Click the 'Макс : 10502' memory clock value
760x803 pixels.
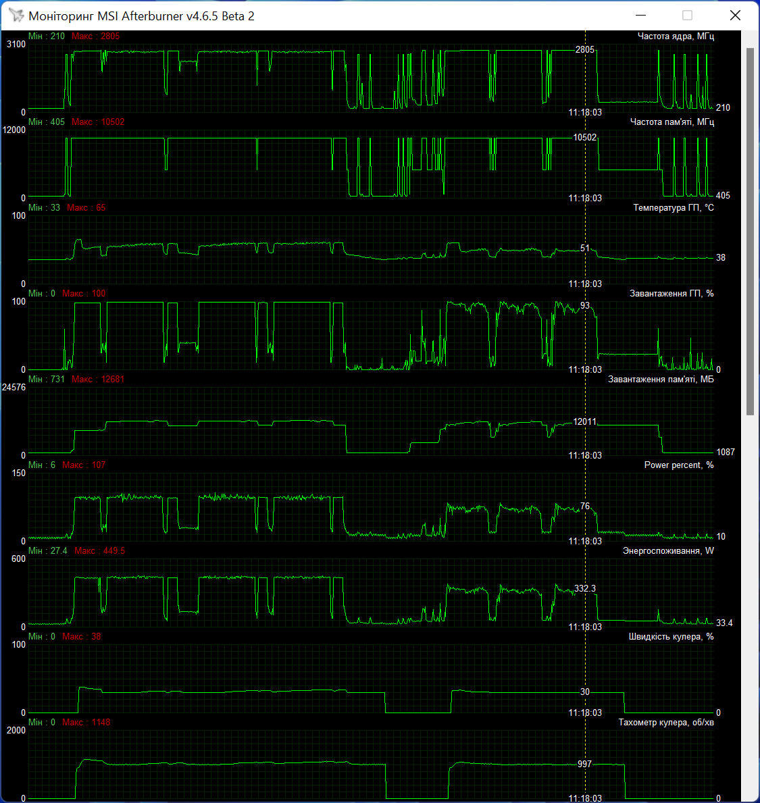(x=98, y=122)
